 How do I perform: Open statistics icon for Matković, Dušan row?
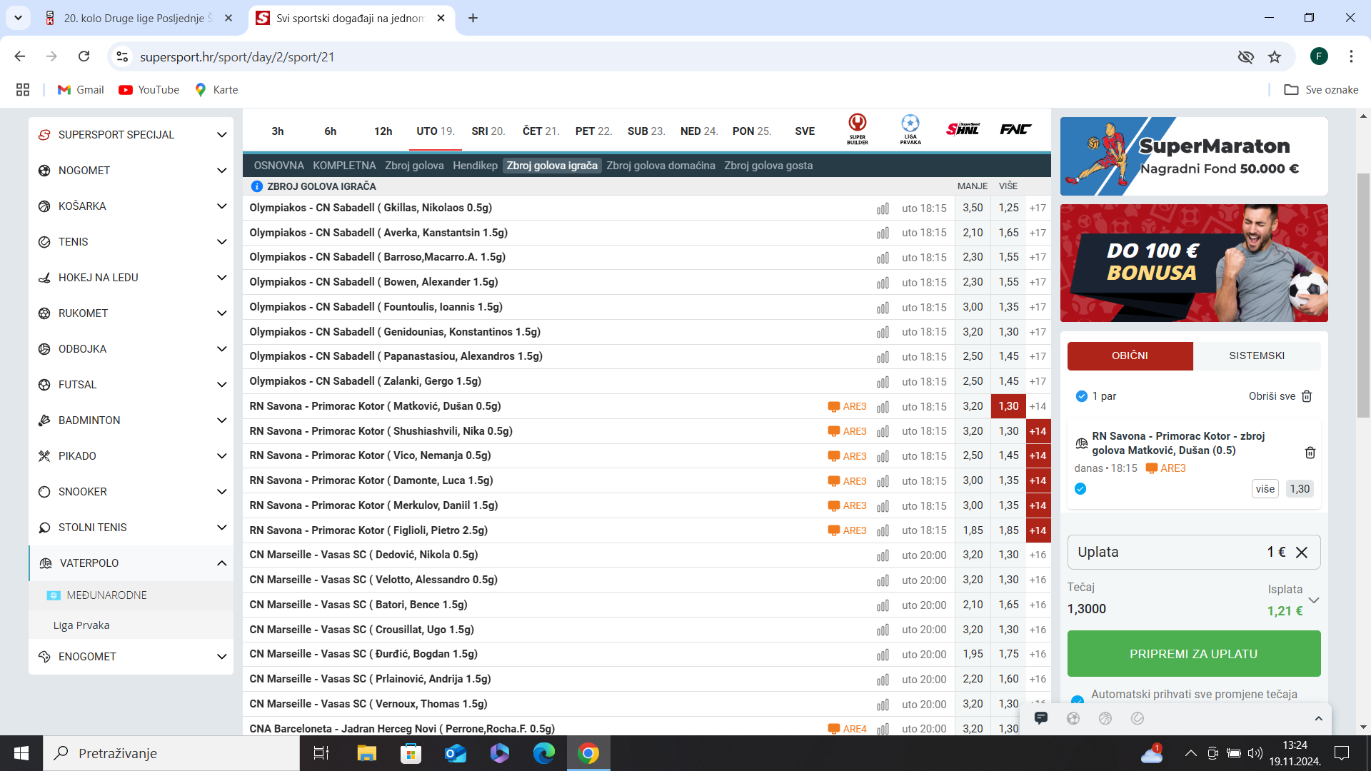click(x=883, y=407)
